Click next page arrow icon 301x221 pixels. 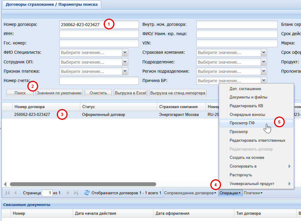(x=68, y=193)
